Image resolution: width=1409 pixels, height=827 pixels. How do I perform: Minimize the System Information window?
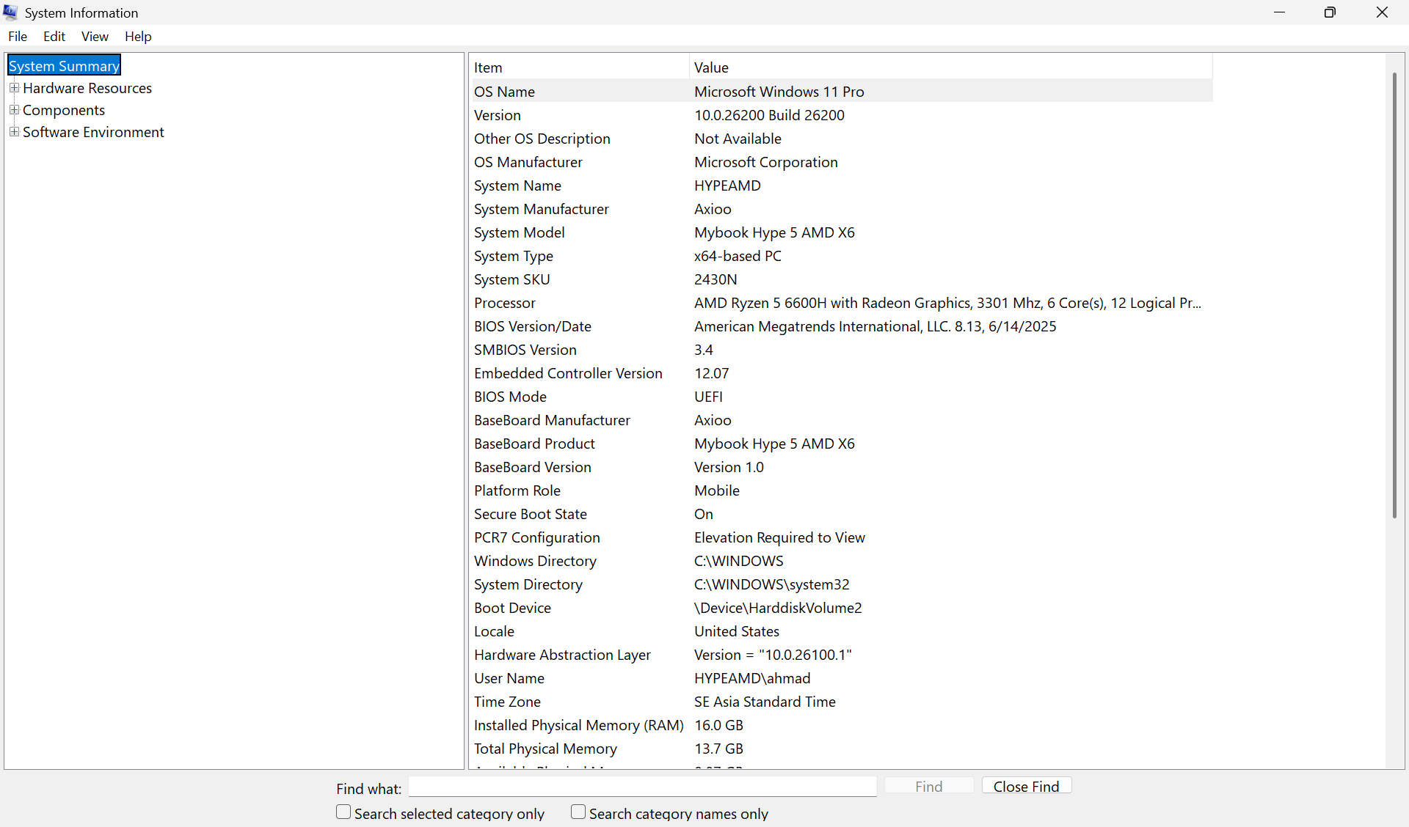[1280, 12]
